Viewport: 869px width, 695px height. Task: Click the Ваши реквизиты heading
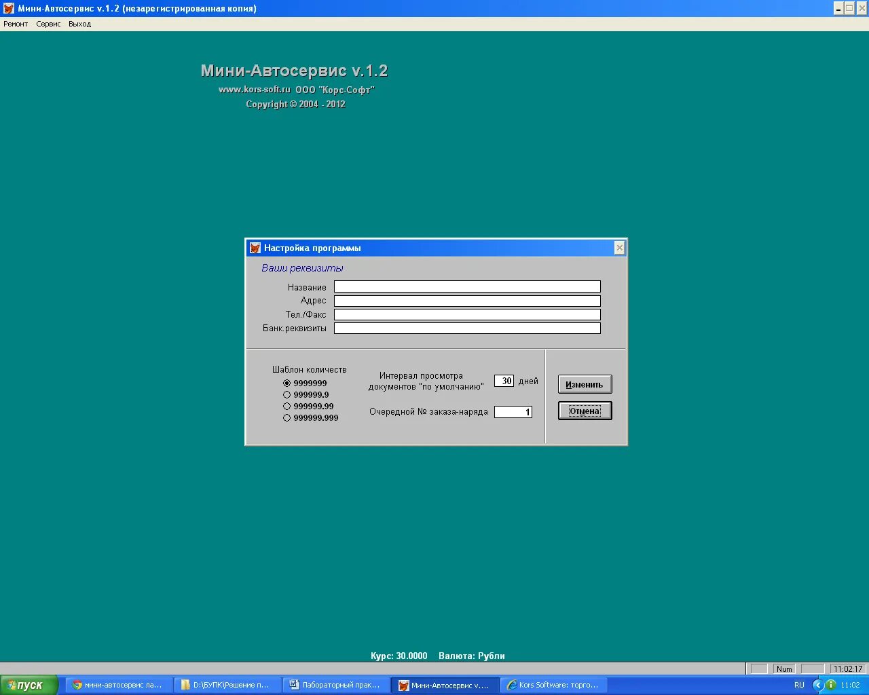click(303, 268)
